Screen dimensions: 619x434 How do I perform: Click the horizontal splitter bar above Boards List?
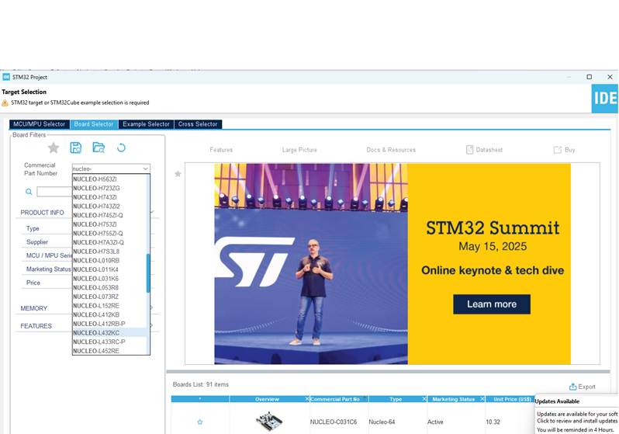[x=388, y=372]
